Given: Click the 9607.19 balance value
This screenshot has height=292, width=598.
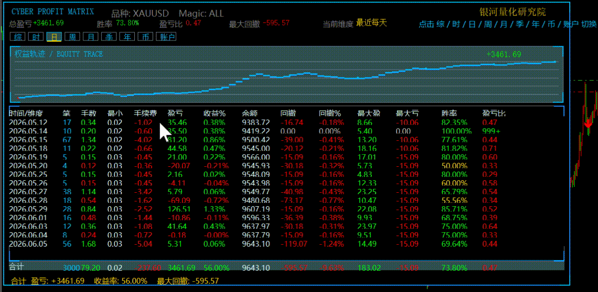Looking at the screenshot, I should tap(256, 209).
